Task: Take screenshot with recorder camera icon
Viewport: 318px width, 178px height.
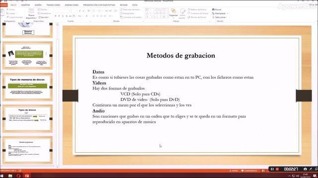Action: coord(305,169)
